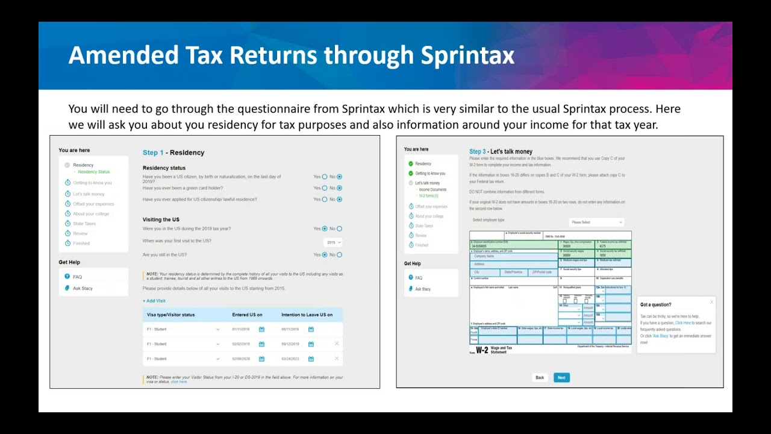Image resolution: width=771 pixels, height=434 pixels.
Task: Click the Next button under the W-2 form
Action: tap(561, 377)
